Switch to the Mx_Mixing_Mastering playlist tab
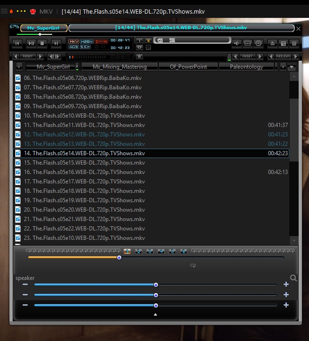 click(119, 67)
